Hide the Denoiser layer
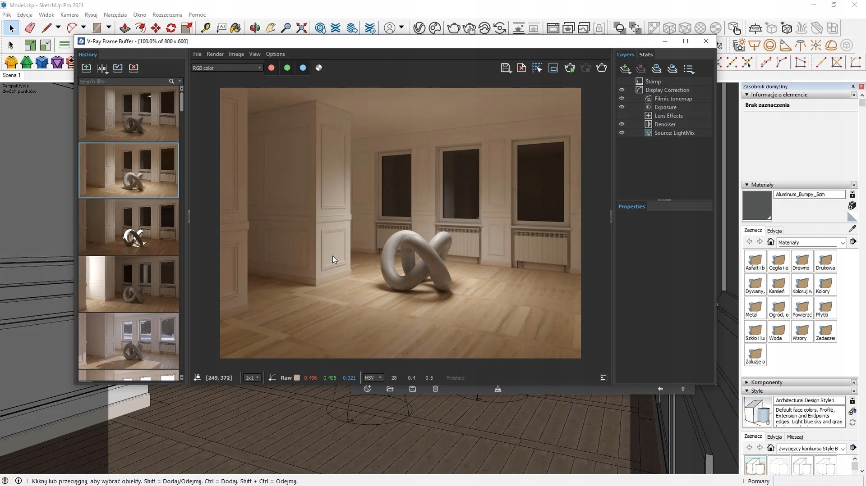The width and height of the screenshot is (866, 486). [622, 124]
